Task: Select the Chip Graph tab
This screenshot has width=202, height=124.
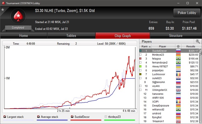Action: coord(123,36)
